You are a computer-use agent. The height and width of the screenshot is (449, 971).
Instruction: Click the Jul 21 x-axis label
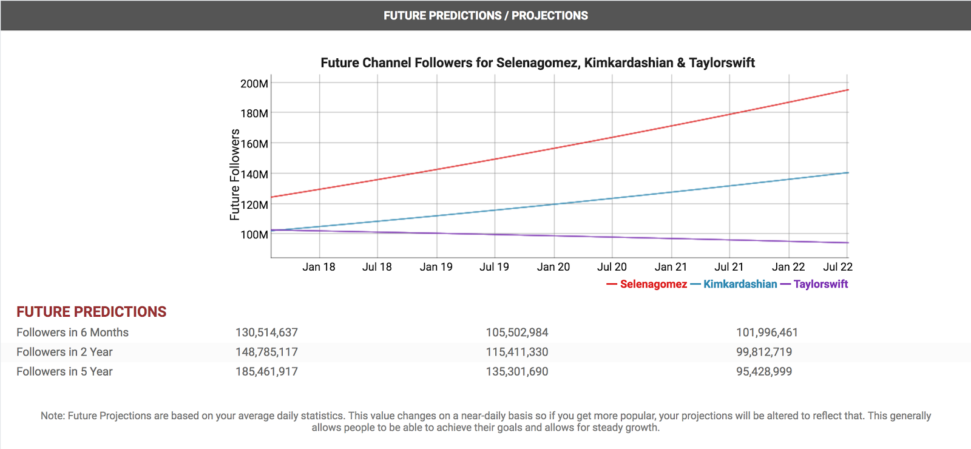pos(729,267)
